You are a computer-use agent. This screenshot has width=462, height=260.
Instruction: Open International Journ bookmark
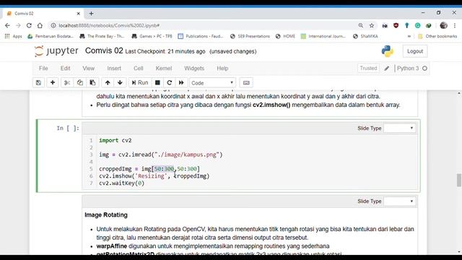323,36
